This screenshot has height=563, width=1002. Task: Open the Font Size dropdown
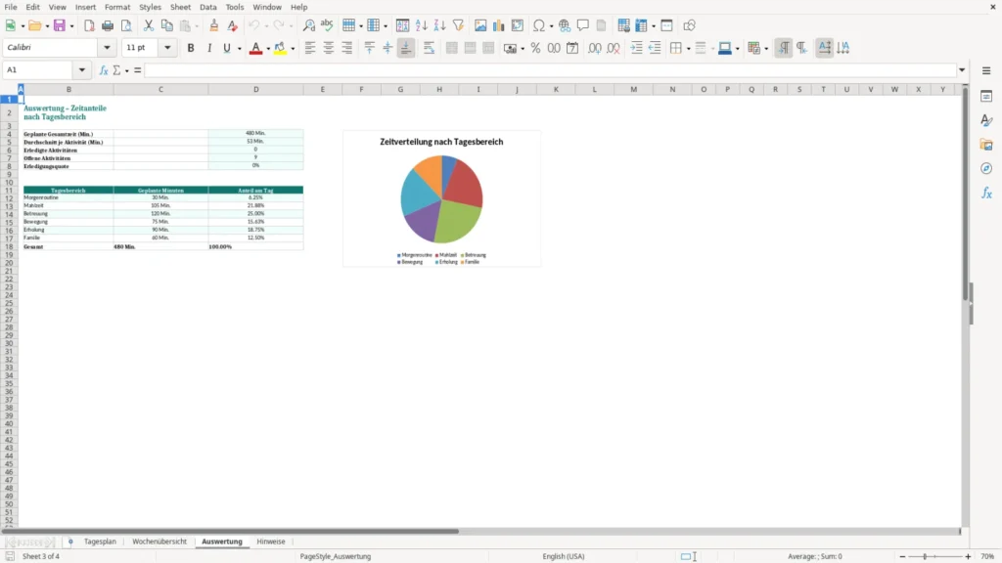[x=167, y=47]
